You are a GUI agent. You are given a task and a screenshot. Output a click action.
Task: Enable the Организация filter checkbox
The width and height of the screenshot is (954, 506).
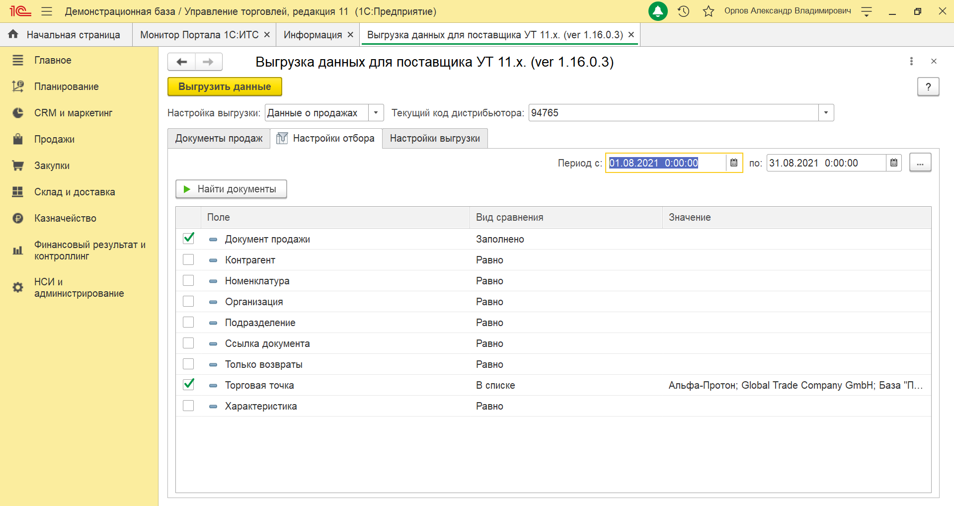188,301
